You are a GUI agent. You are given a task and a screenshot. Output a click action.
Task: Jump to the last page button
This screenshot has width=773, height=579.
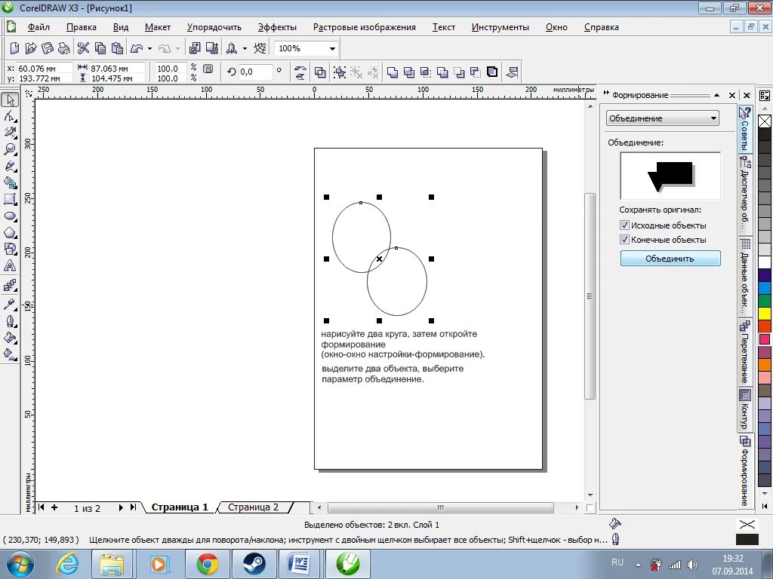click(133, 507)
